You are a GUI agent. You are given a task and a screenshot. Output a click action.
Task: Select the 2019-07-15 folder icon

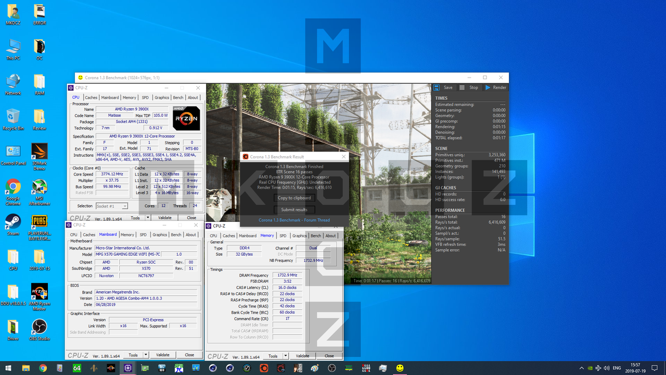(40, 260)
